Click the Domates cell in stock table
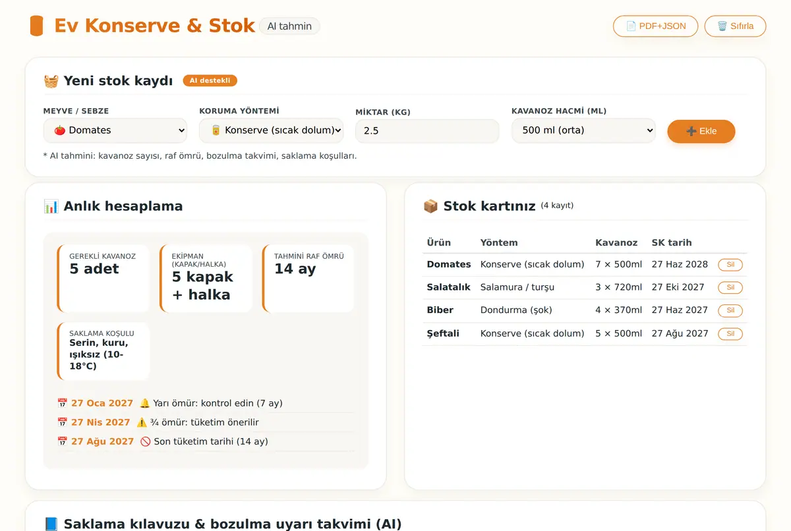Image resolution: width=791 pixels, height=531 pixels. [x=449, y=264]
